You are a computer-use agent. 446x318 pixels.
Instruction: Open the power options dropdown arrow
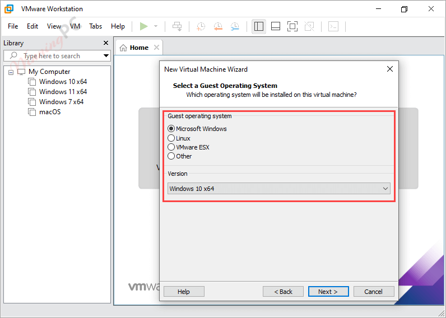(x=156, y=26)
